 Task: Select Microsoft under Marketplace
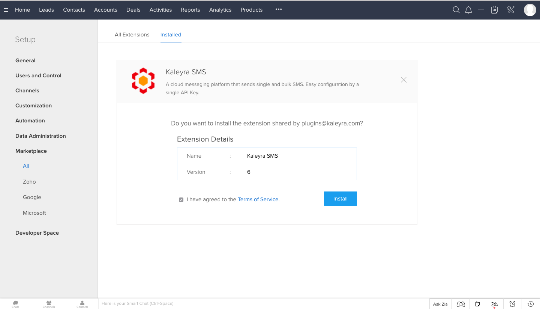tap(34, 213)
